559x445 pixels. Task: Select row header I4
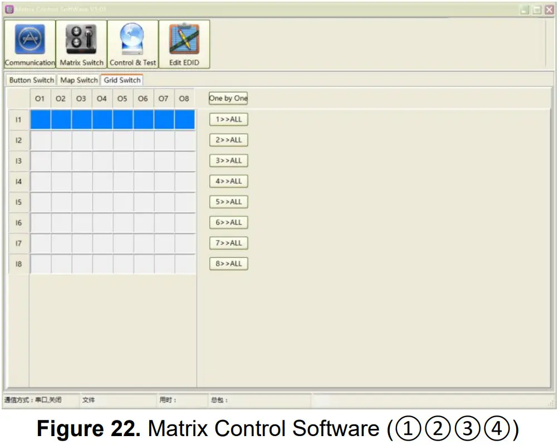[x=18, y=182]
